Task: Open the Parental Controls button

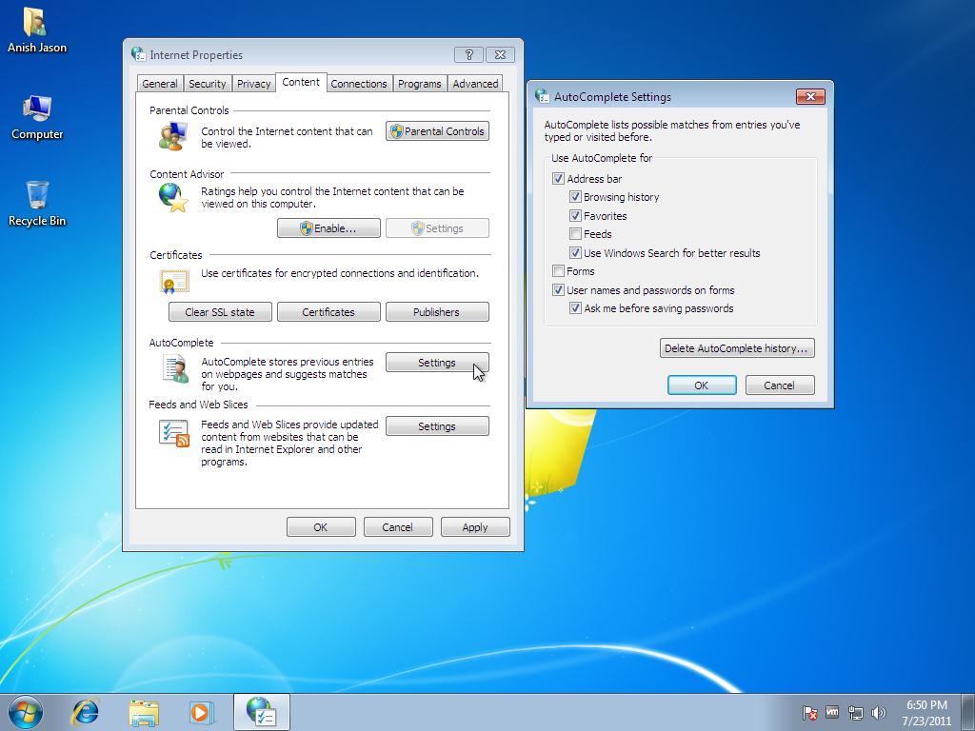Action: click(437, 131)
